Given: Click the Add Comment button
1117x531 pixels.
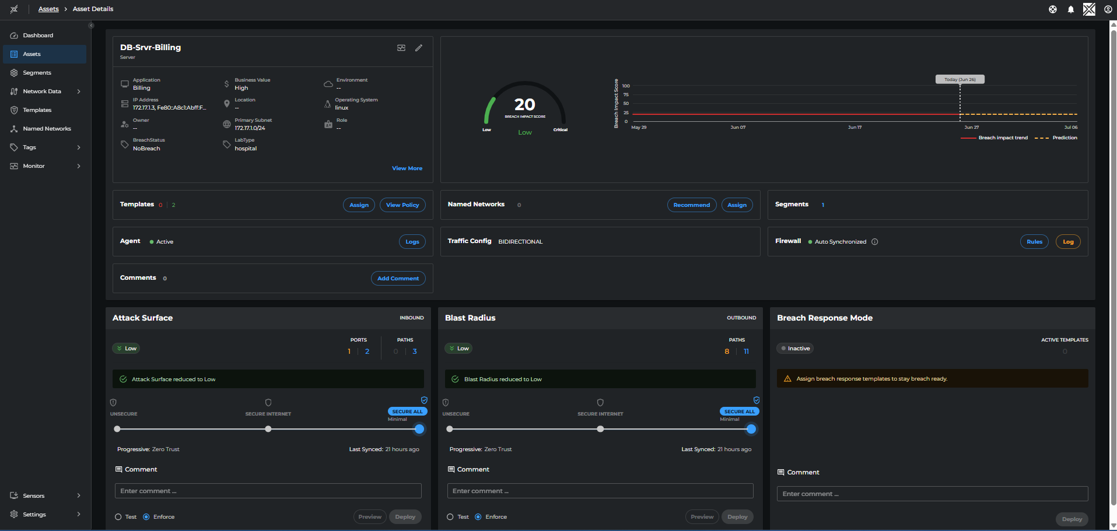Looking at the screenshot, I should click(x=398, y=279).
